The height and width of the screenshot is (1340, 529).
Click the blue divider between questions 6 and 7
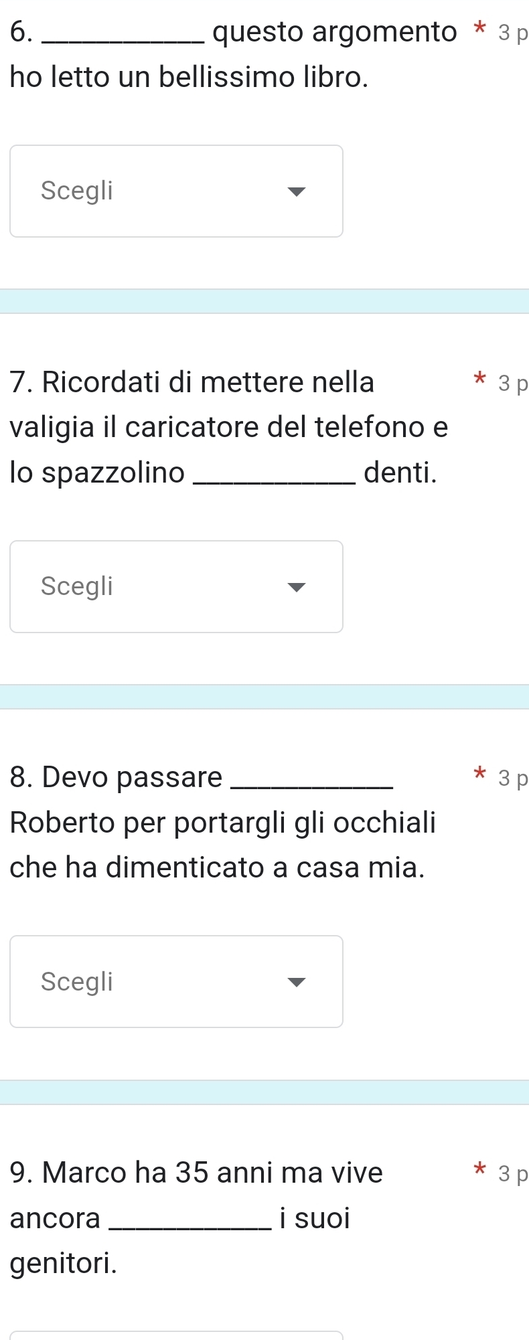[x=264, y=301]
